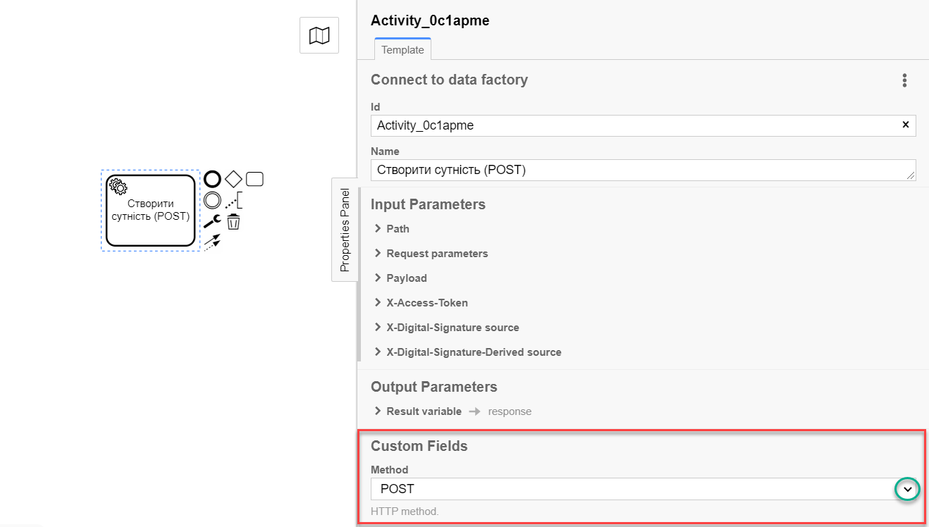
Task: Collapse the Properties Panel side tab
Action: [345, 230]
